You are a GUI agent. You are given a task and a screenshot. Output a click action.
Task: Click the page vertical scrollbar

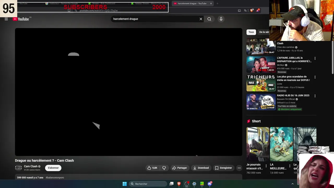332,57
